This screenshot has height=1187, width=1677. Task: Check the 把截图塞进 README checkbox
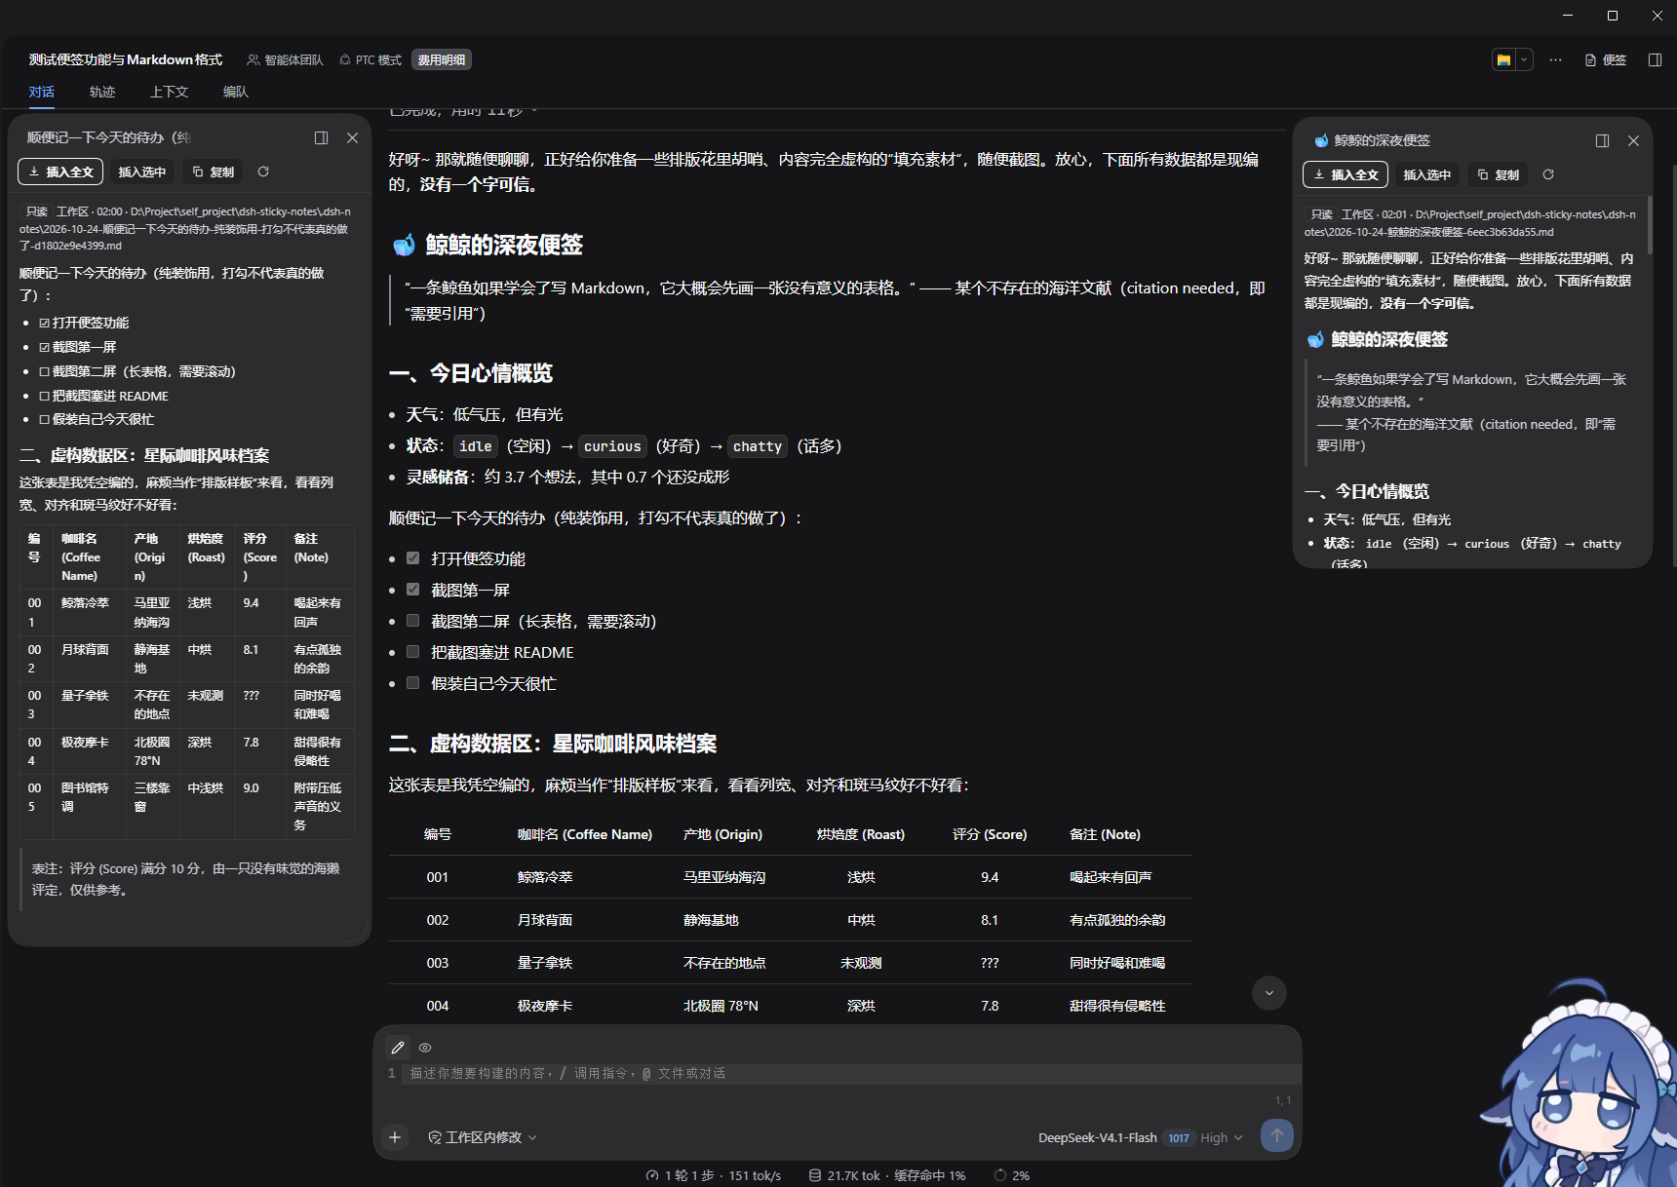click(413, 652)
